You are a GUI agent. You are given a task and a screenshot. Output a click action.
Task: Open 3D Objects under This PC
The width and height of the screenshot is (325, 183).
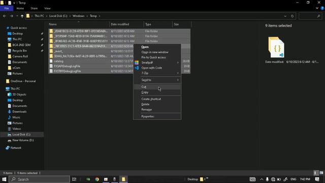coord(19,95)
